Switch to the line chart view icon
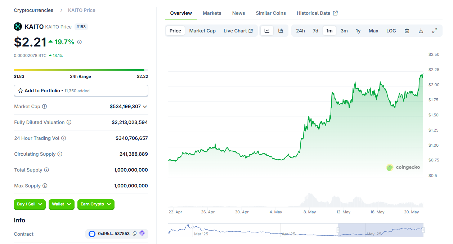The height and width of the screenshot is (244, 453). coord(267,31)
